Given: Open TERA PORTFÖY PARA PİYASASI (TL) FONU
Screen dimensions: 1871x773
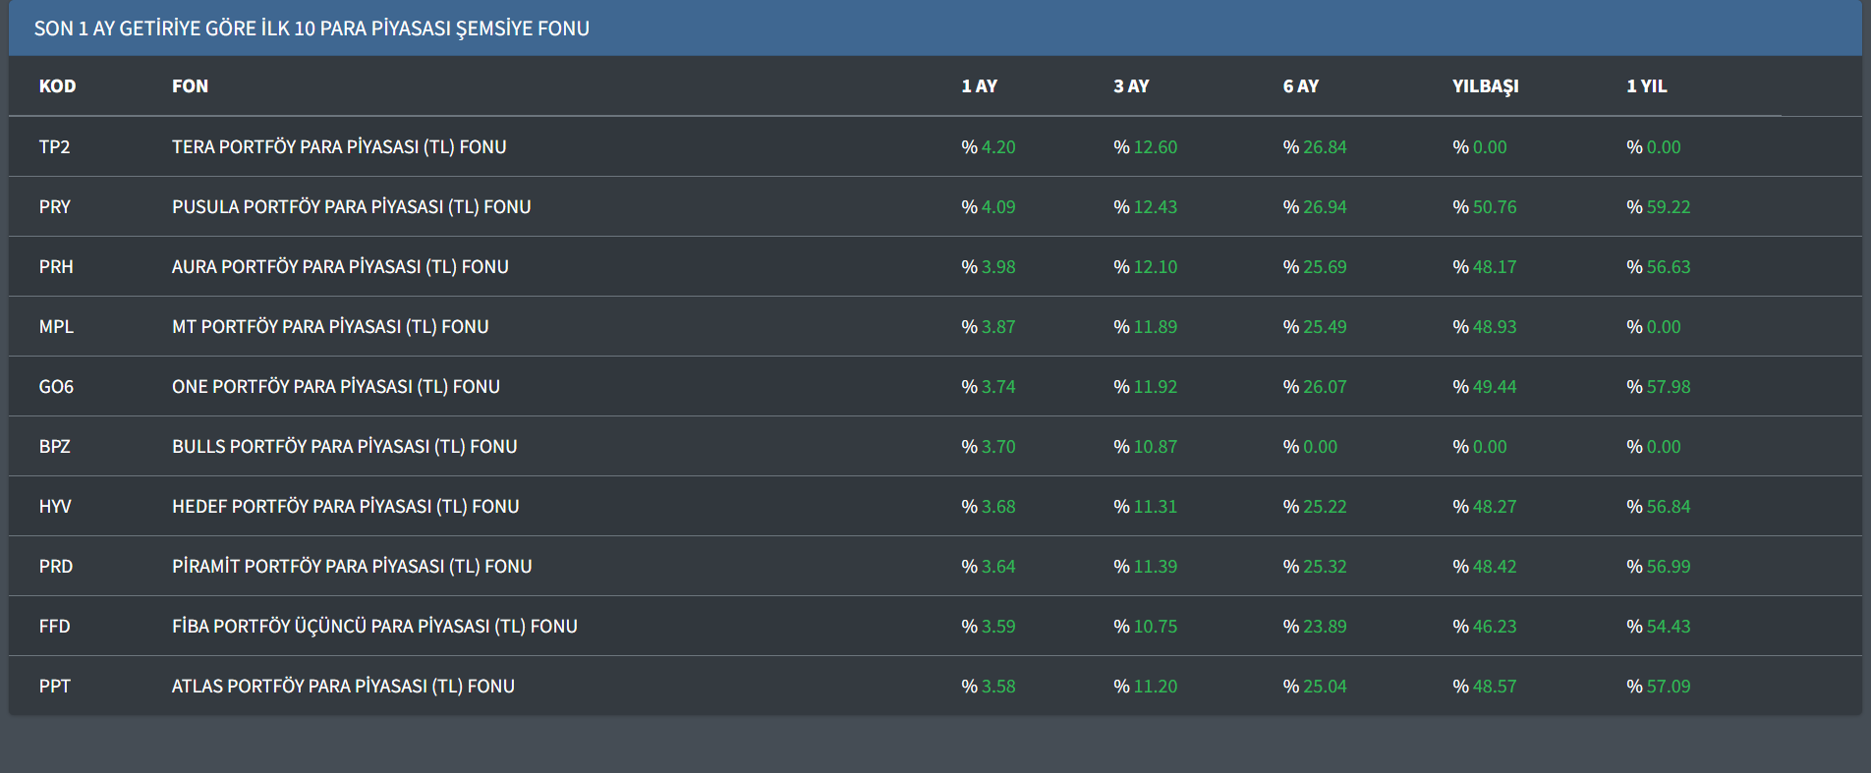Looking at the screenshot, I should 339,147.
